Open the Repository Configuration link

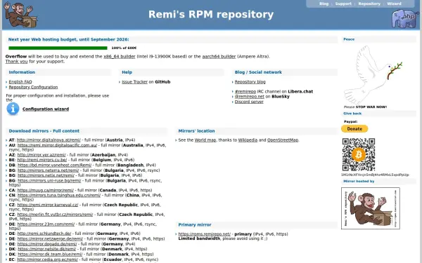tap(33, 87)
